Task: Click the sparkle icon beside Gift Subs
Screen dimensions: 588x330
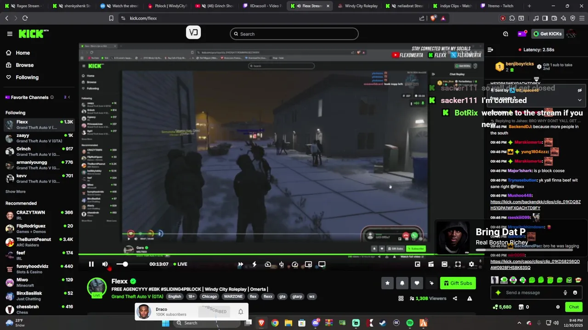Action: (431, 283)
